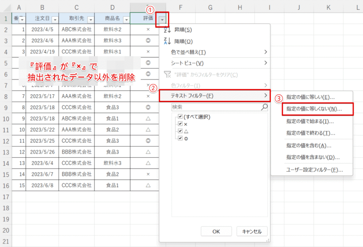Expand テキスト フィルター(F) submenu
Viewport: 363px width, 247px height.
coord(215,96)
